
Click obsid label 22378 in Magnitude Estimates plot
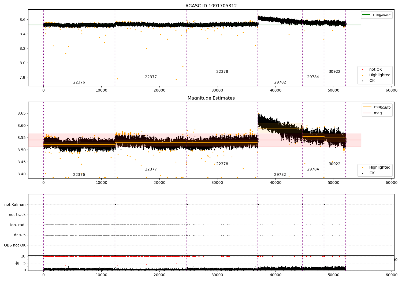222,164
